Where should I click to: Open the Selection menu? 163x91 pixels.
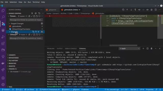(13, 2)
